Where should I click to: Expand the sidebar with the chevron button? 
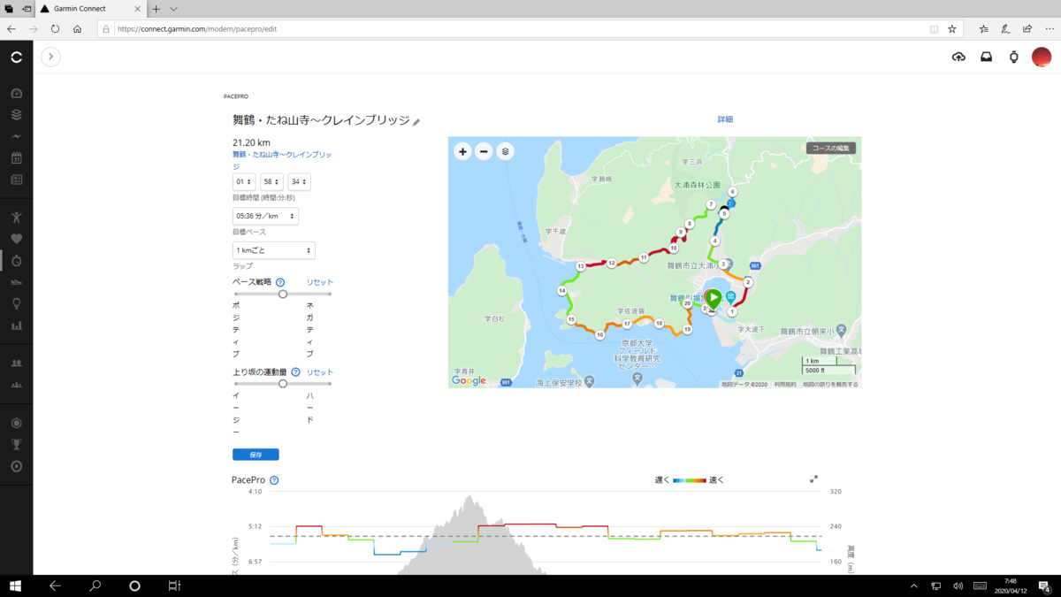point(50,57)
